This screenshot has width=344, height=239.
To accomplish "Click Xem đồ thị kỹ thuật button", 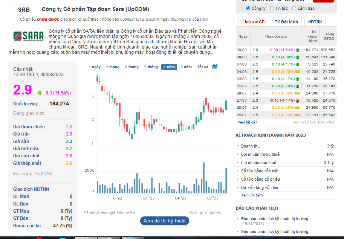I will coord(165,221).
